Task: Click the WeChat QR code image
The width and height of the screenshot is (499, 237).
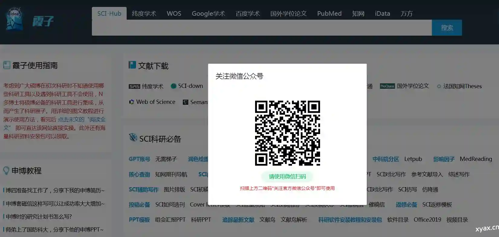Action: click(287, 133)
